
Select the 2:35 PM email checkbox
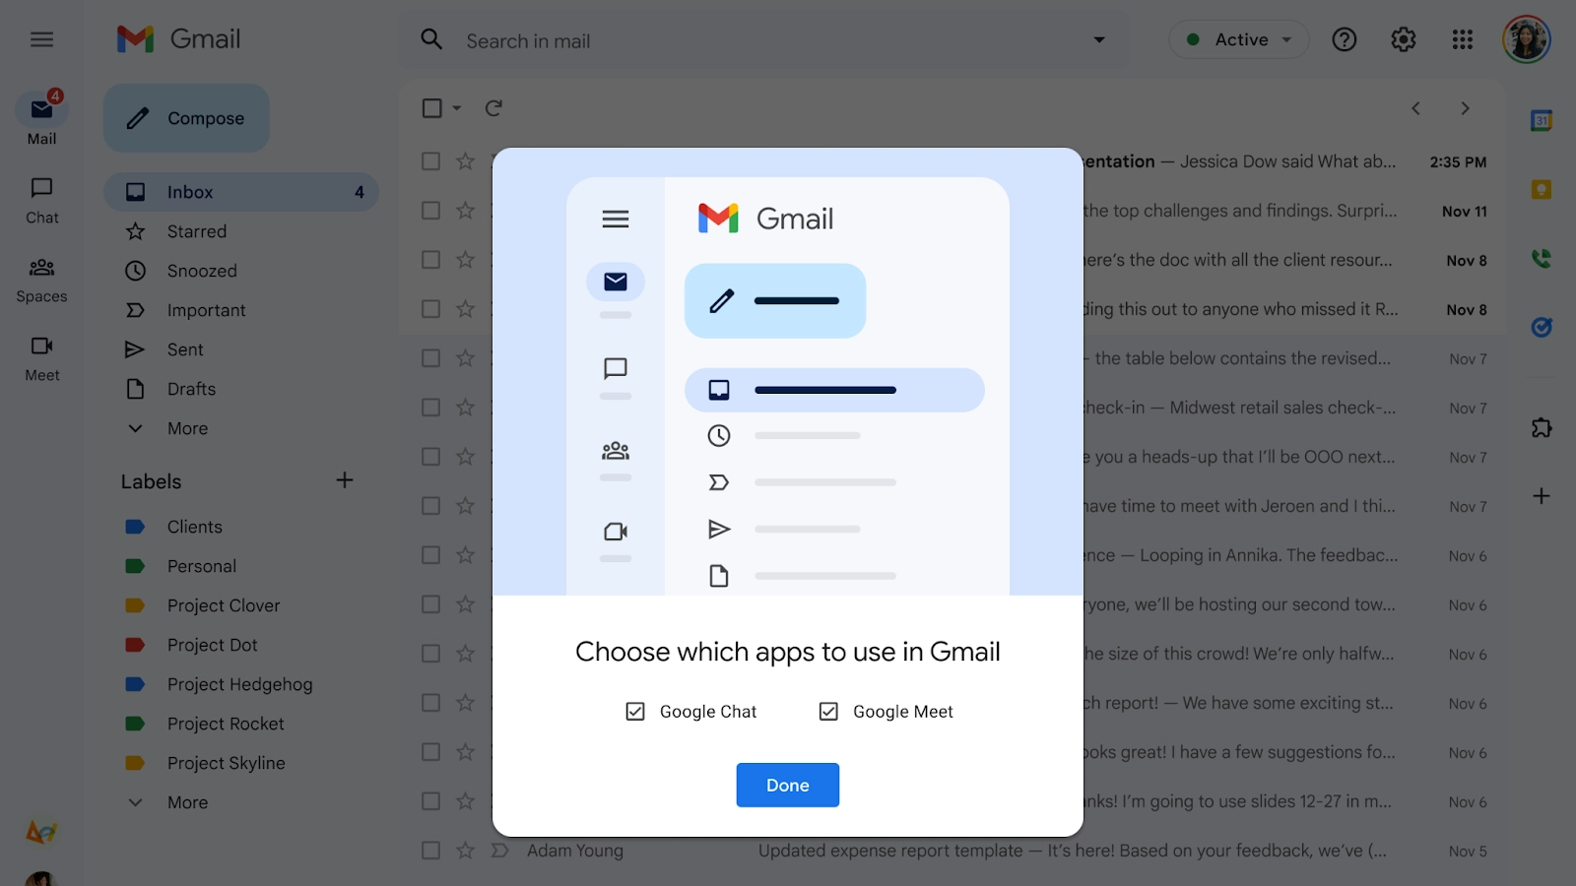point(430,161)
